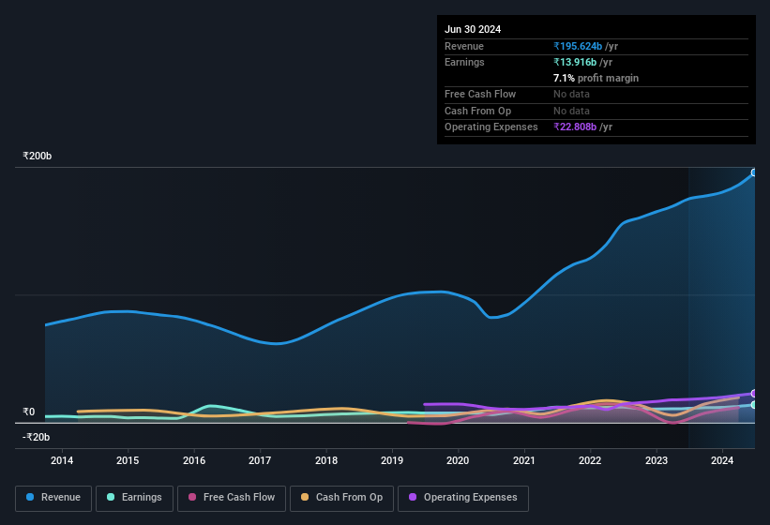Viewport: 770px width, 525px height.
Task: Click the 2015 x-axis label
Action: (x=128, y=460)
